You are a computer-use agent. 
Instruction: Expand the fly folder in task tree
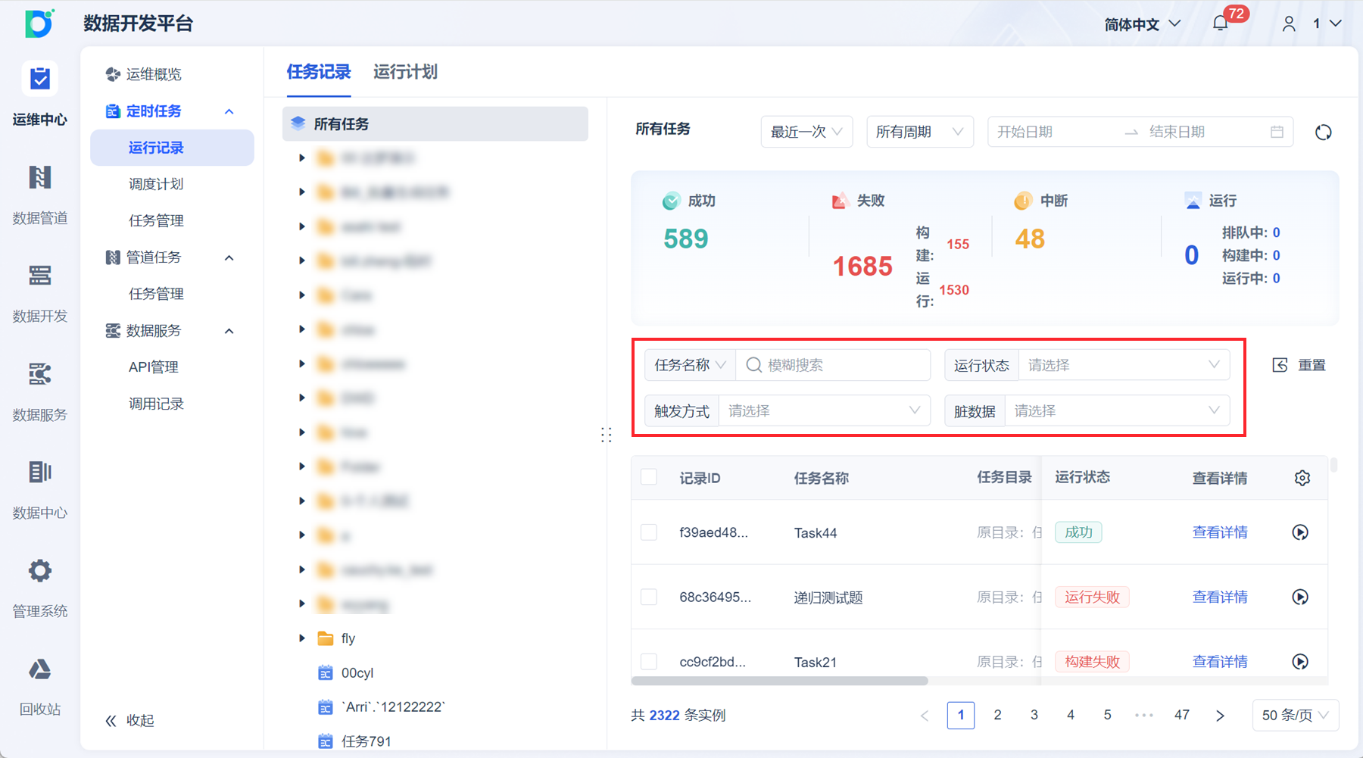click(x=302, y=638)
